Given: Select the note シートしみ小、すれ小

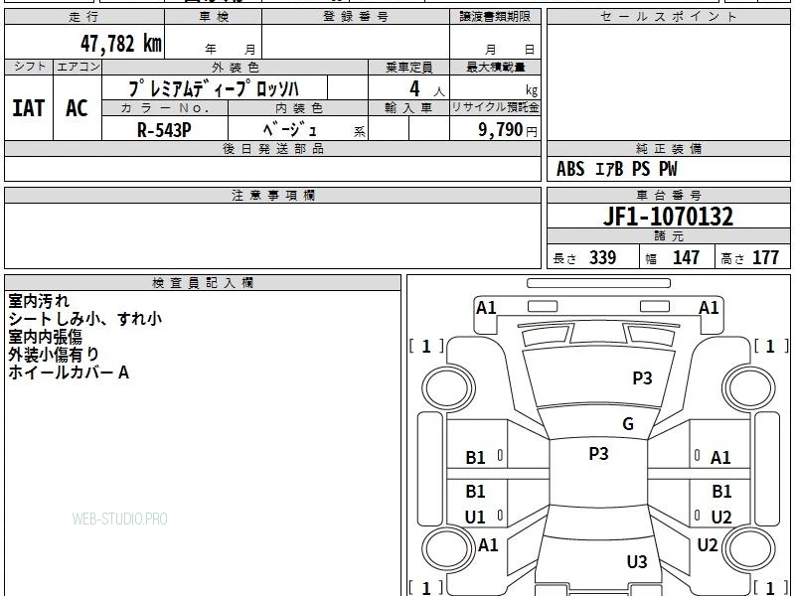Looking at the screenshot, I should pos(84,319).
